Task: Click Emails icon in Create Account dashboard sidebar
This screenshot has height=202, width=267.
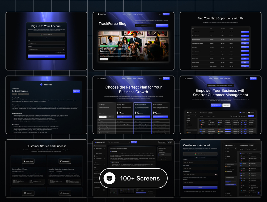Action: click(226, 154)
